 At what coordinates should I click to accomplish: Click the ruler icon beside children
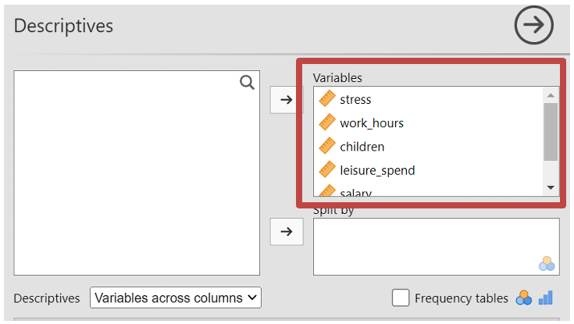tap(326, 146)
